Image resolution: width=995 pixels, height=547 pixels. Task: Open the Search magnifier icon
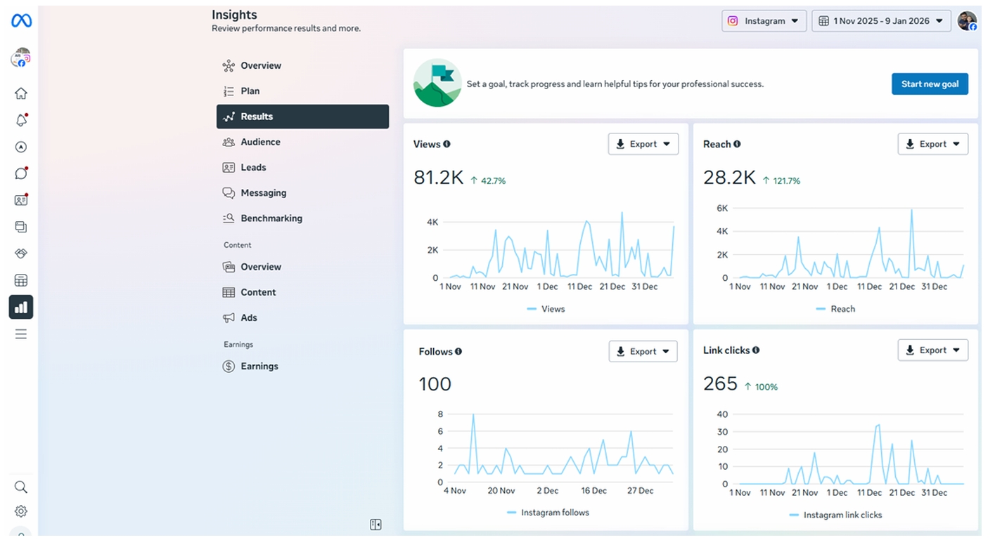21,487
